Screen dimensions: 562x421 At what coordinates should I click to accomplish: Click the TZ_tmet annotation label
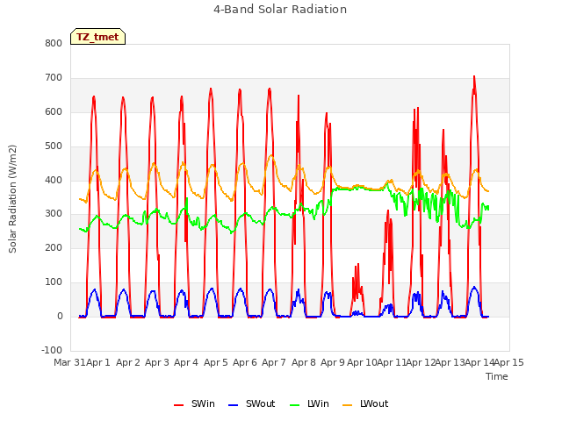(x=97, y=37)
